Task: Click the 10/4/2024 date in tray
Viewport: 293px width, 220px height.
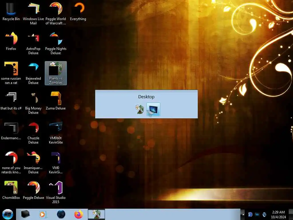Action: pos(278,217)
